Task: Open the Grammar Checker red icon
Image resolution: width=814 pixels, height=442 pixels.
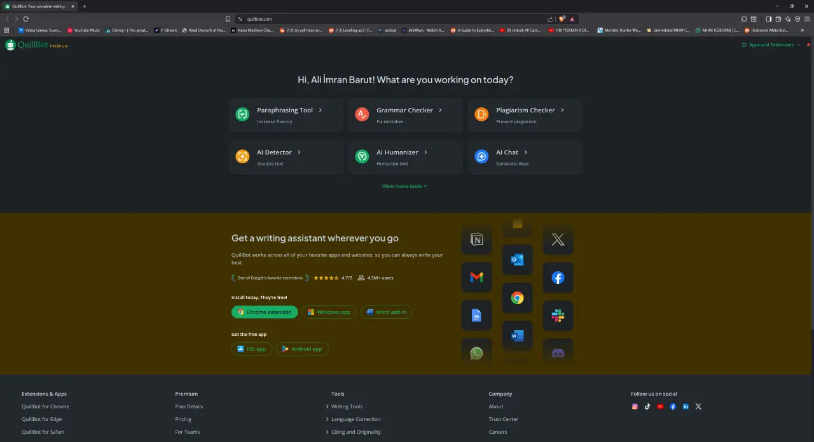Action: click(x=362, y=114)
